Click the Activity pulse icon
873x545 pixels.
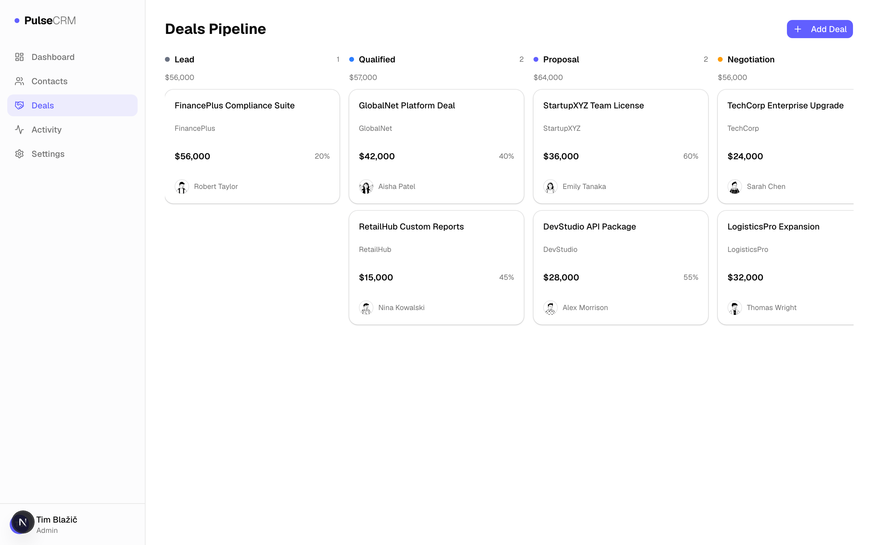coord(19,129)
